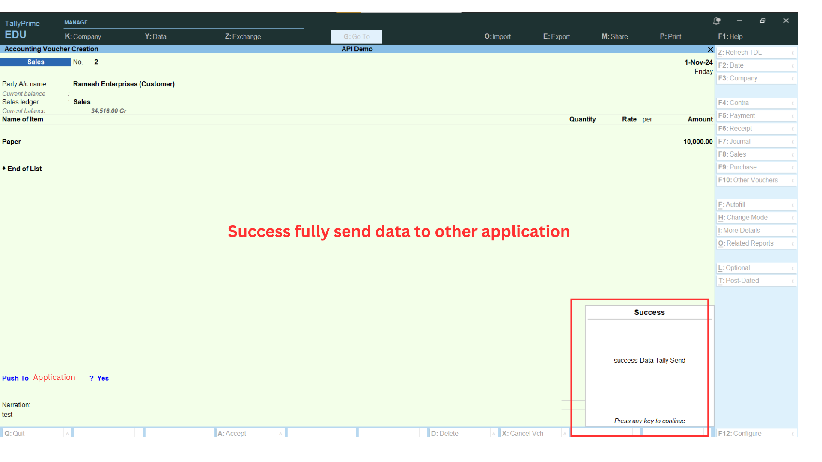Open the K: Company menu

click(83, 37)
